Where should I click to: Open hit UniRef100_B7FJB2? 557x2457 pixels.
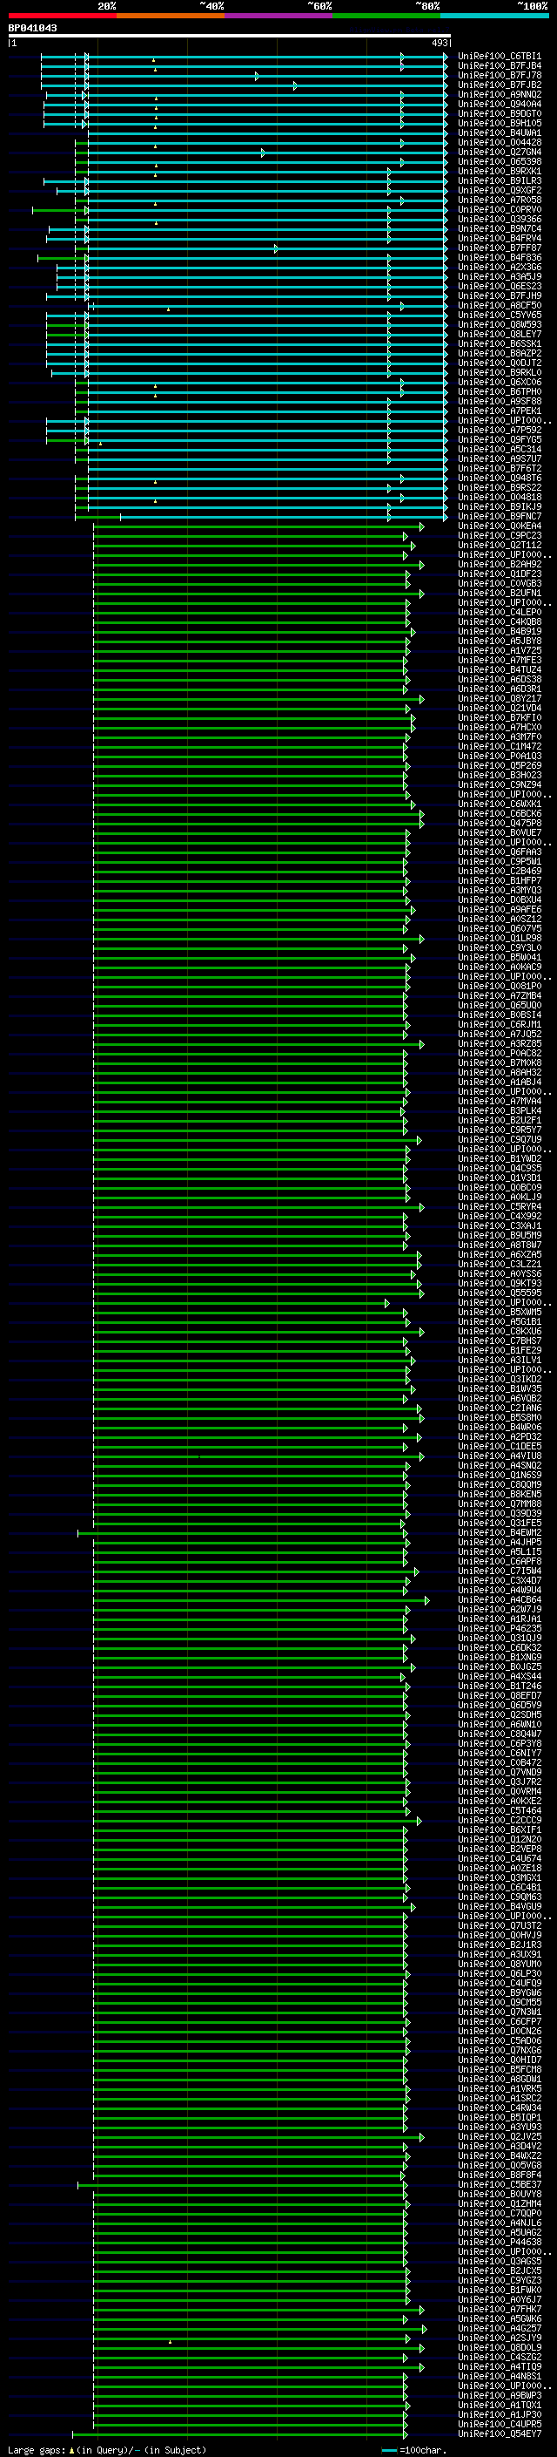pos(499,85)
